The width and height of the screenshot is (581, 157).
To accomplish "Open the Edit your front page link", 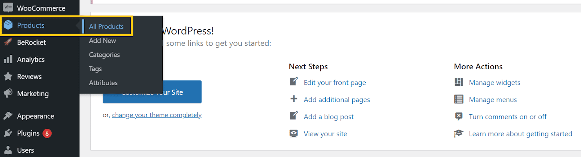I will tap(335, 83).
